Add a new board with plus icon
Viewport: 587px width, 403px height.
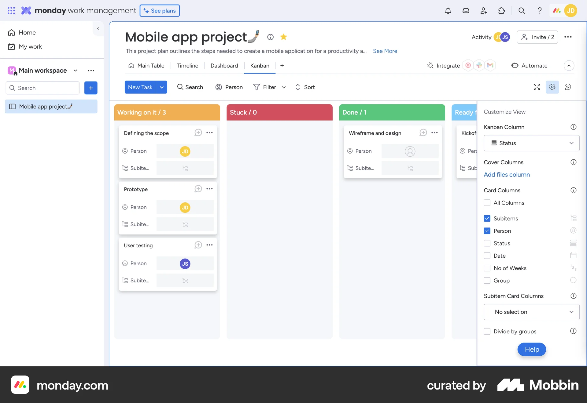point(91,88)
